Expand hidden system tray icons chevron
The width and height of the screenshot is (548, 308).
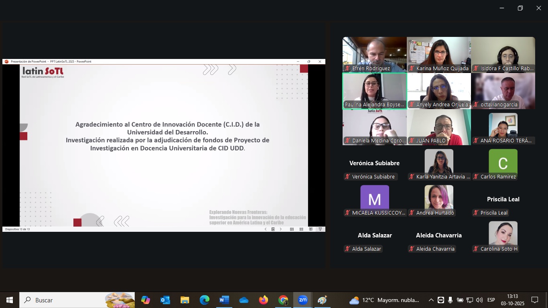tap(431, 300)
